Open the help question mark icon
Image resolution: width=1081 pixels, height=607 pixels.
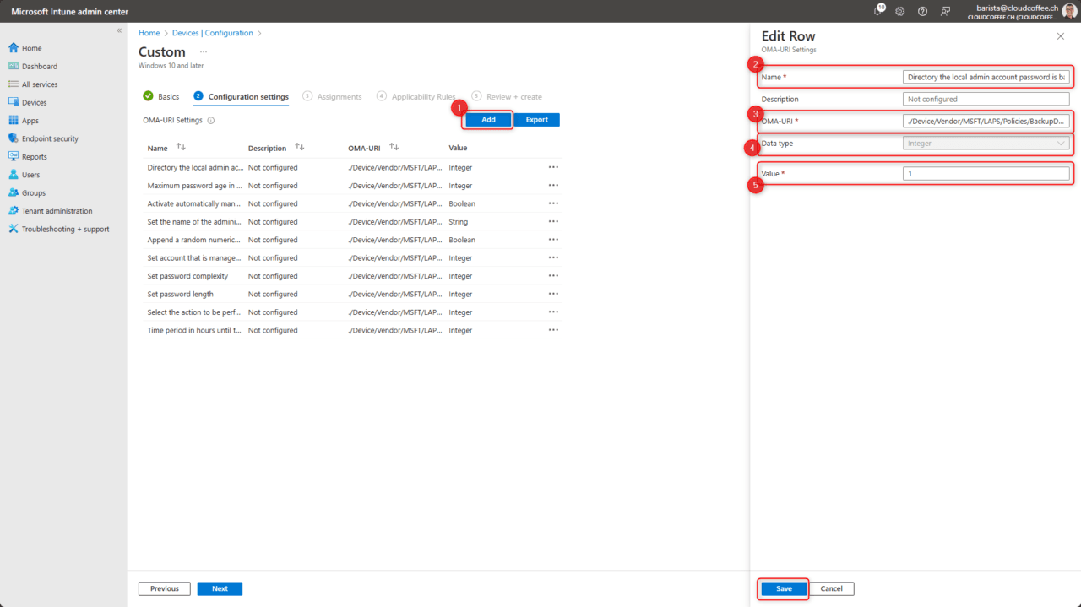coord(922,11)
